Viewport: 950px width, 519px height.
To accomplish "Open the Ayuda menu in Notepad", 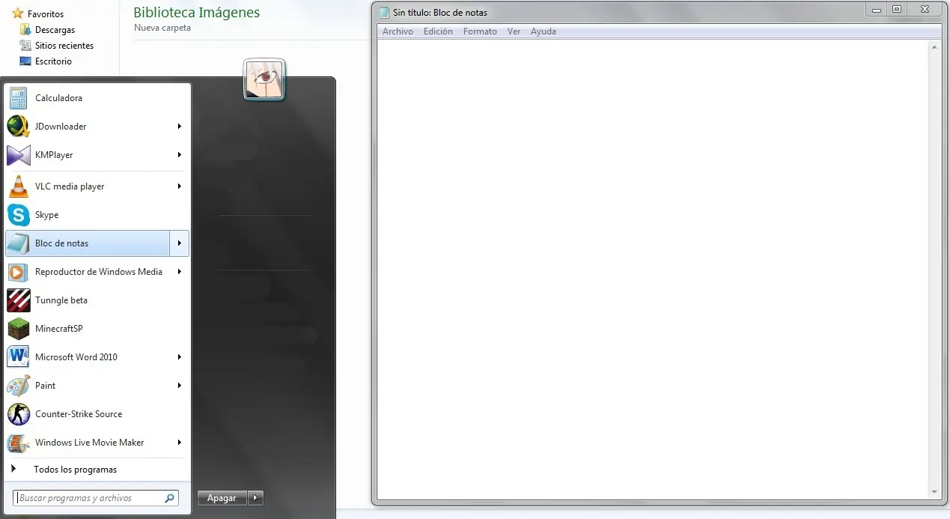I will click(543, 31).
